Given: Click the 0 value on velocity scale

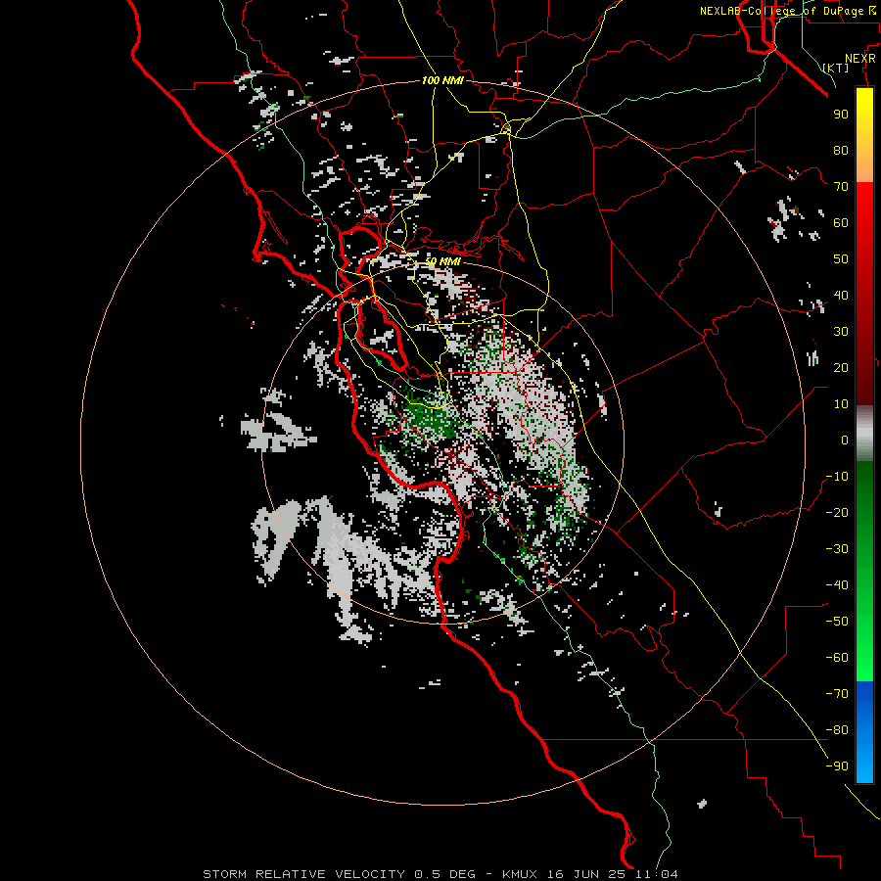Looking at the screenshot, I should tap(845, 440).
